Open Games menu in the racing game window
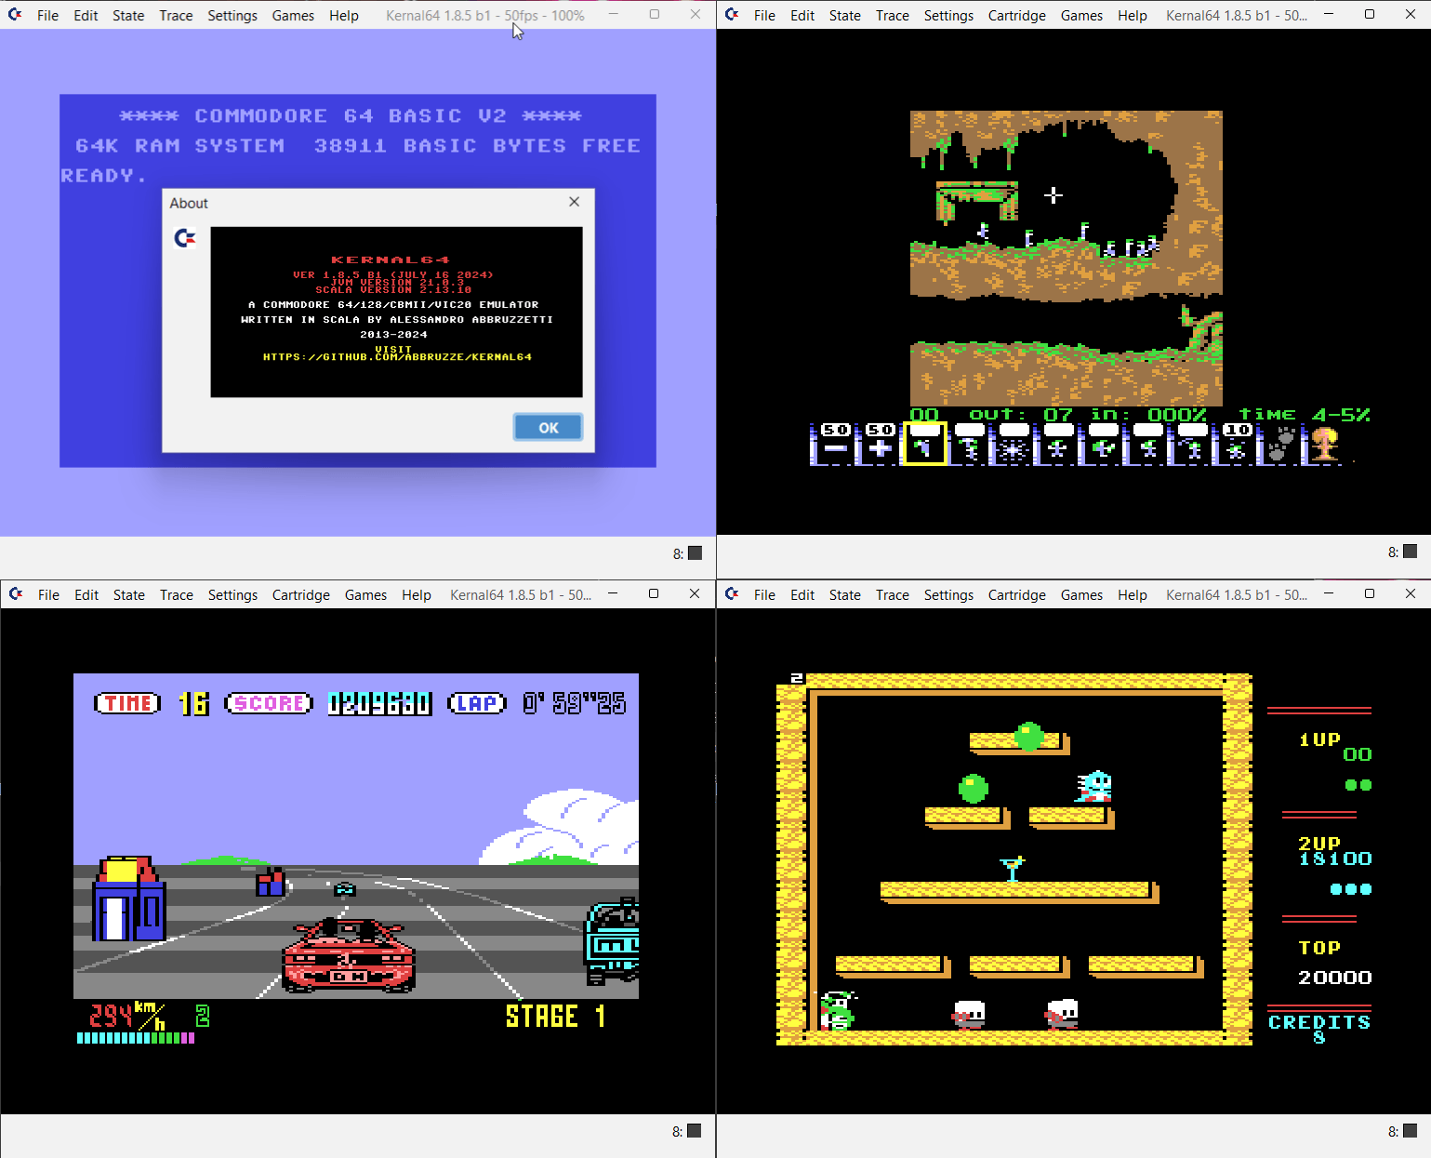This screenshot has width=1431, height=1158. [365, 595]
